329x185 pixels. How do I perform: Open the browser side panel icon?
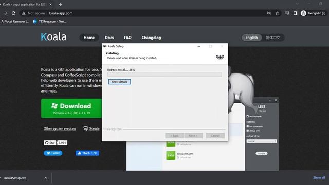[295, 13]
